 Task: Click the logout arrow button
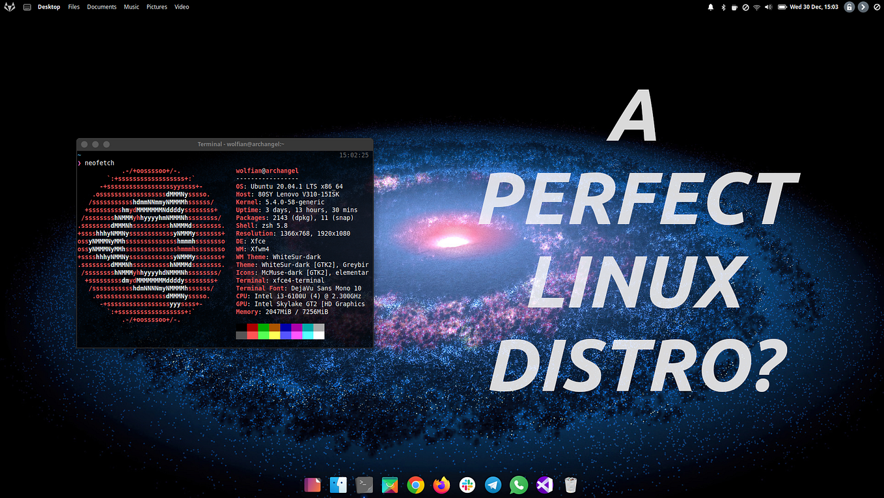[x=863, y=7]
